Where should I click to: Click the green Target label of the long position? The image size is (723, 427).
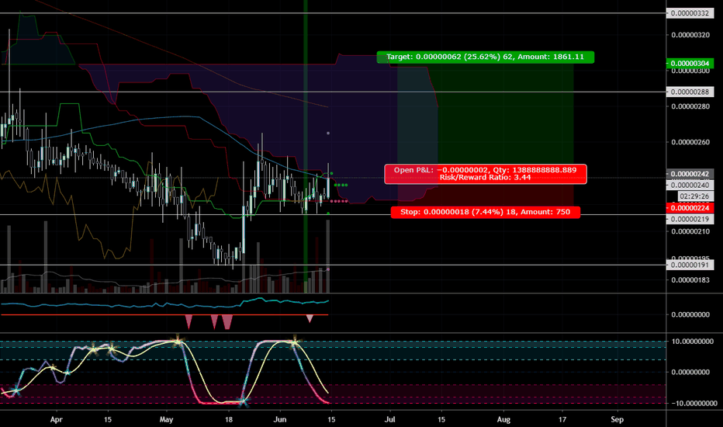point(485,57)
